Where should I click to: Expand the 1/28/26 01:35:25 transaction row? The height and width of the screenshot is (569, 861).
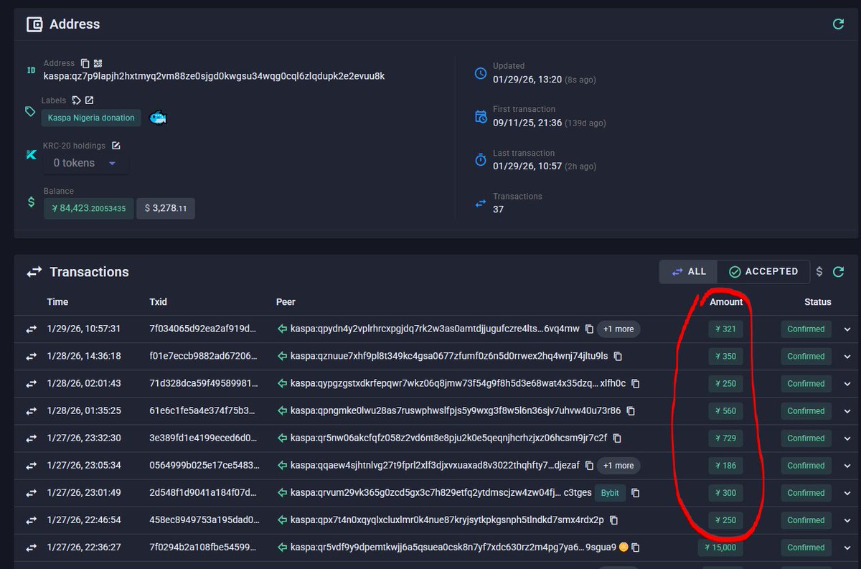point(848,411)
